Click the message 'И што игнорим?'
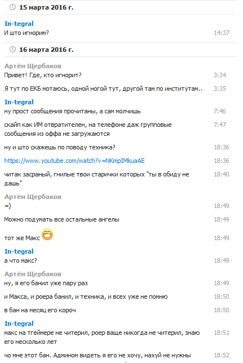This screenshot has height=363, width=243. 26,33
